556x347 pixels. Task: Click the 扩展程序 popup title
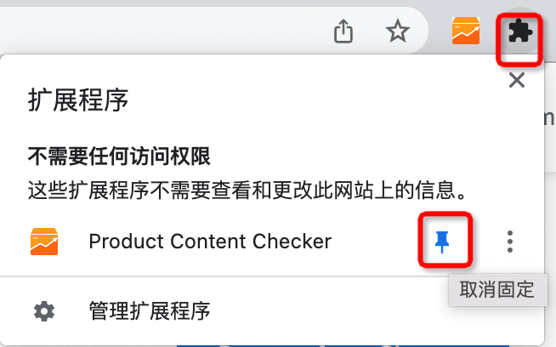click(78, 100)
